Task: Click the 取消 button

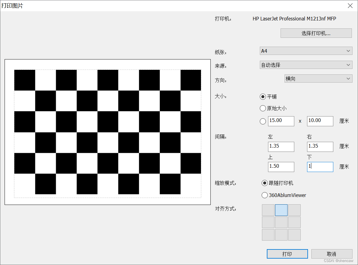Action: [332, 254]
